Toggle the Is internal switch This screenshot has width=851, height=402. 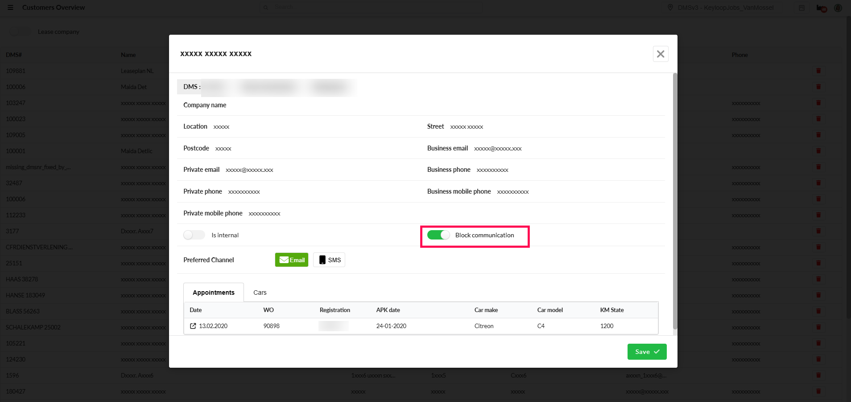pyautogui.click(x=194, y=235)
